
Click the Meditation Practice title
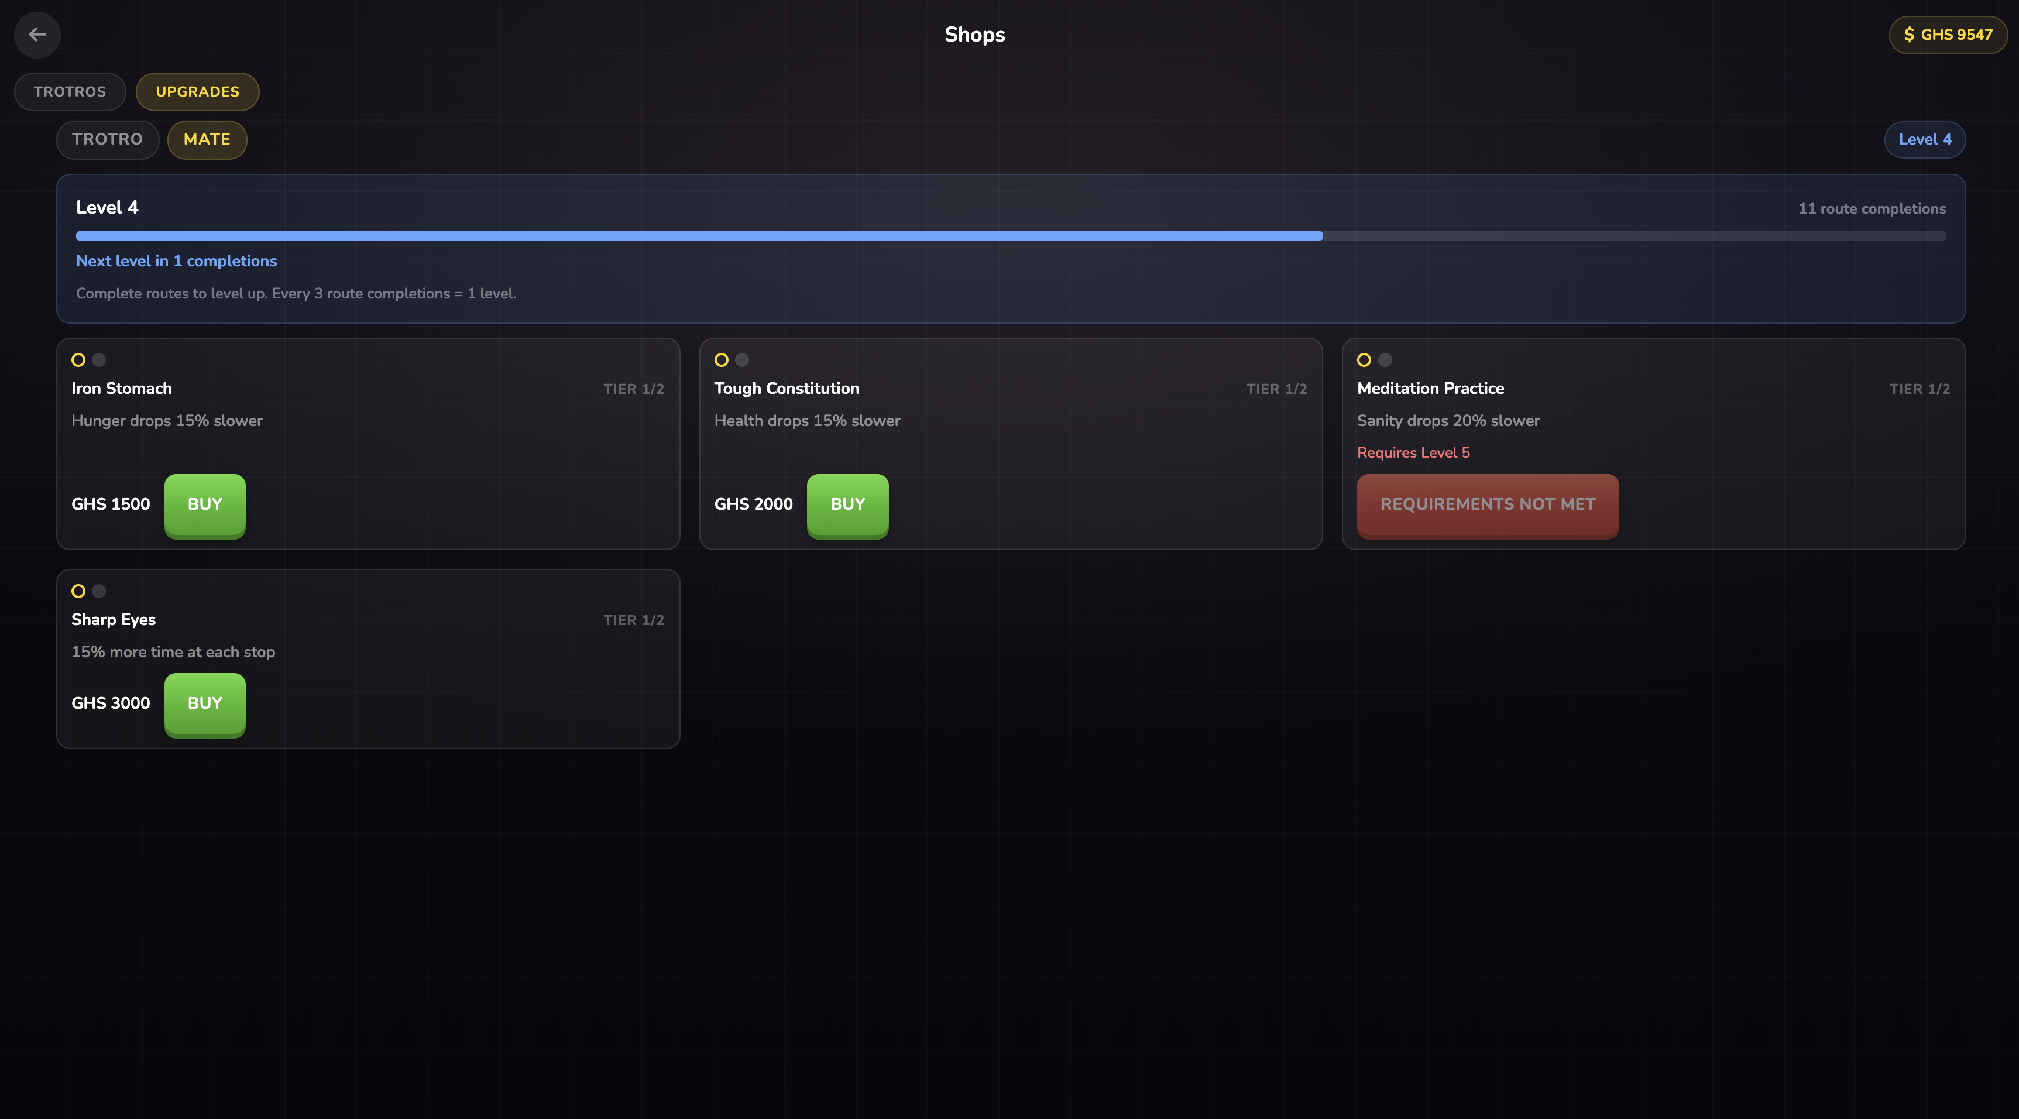point(1430,389)
